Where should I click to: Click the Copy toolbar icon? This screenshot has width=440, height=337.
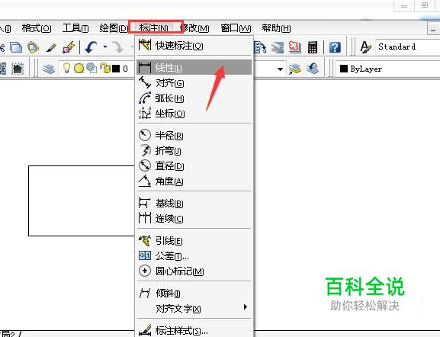pos(16,47)
